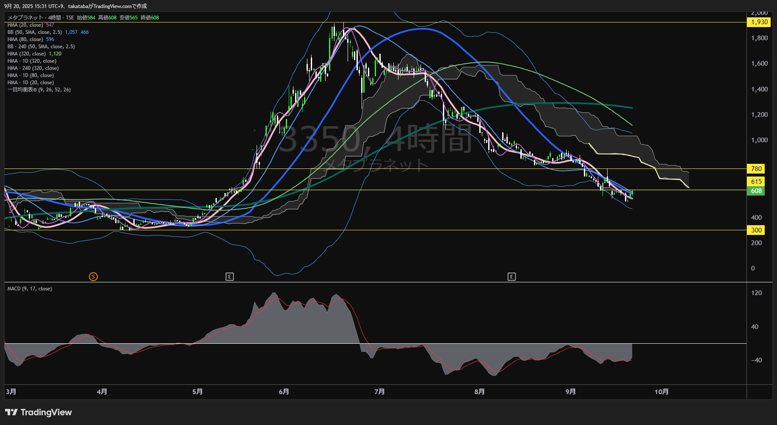Click the HMA · 240 (320, close) legend

click(x=33, y=68)
